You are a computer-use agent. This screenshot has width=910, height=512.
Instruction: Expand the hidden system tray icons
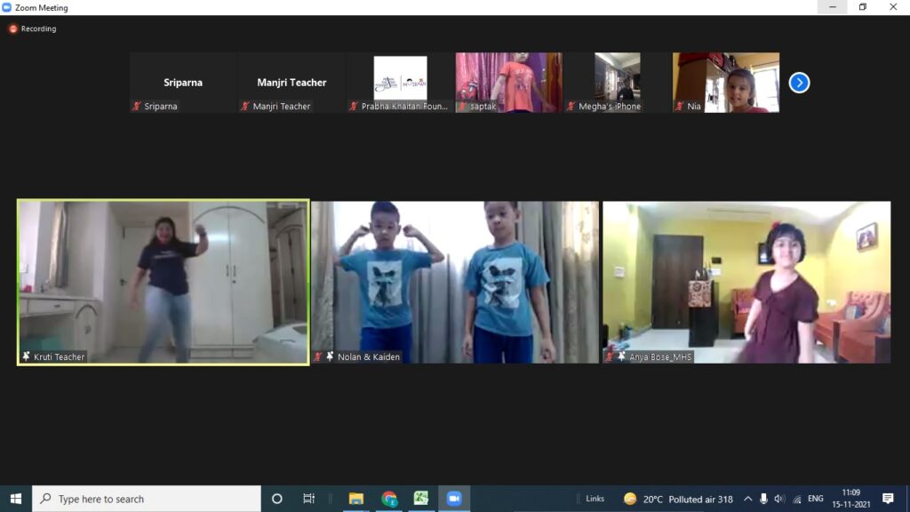(x=747, y=499)
